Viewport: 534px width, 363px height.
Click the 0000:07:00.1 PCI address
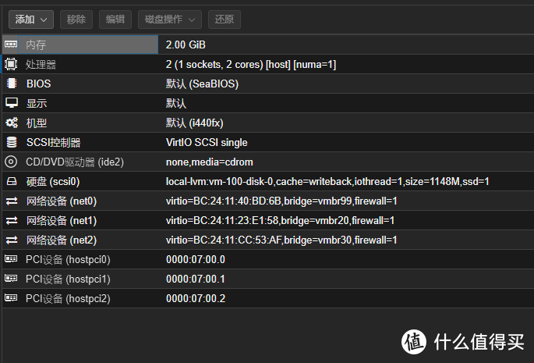196,279
